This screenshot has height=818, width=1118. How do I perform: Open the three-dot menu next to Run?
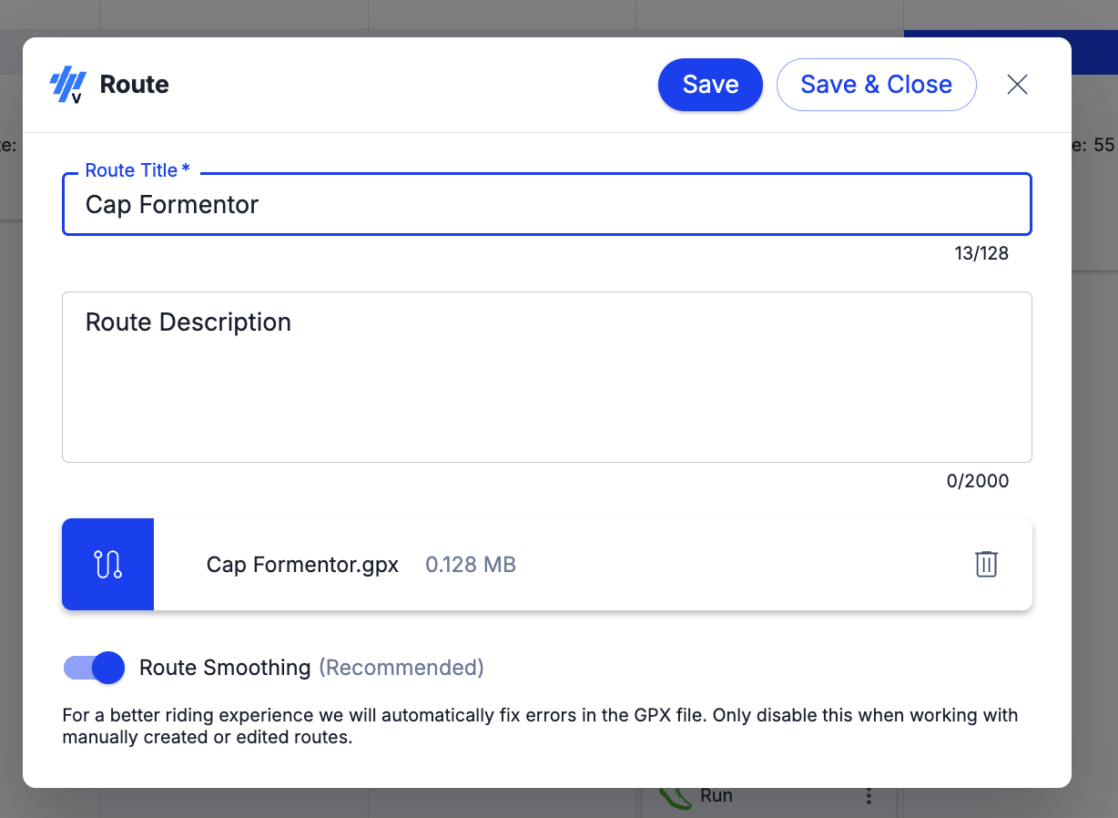[869, 796]
